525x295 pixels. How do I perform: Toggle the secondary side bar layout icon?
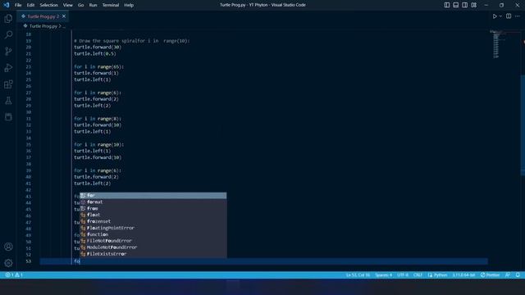pyautogui.click(x=465, y=5)
